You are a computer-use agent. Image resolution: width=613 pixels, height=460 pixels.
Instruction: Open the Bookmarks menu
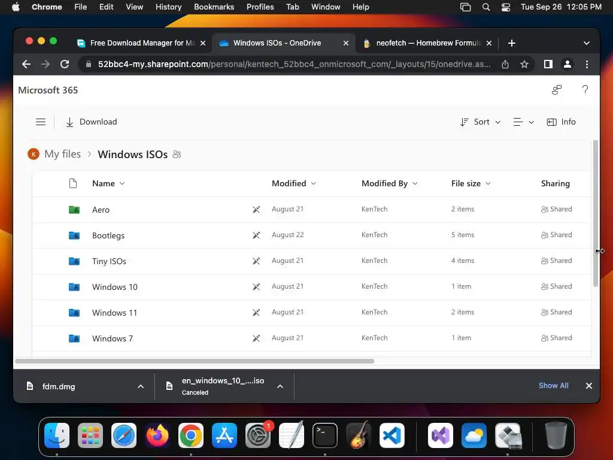(x=214, y=7)
